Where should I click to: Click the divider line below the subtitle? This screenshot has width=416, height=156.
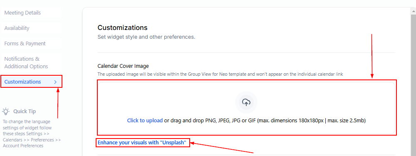pyautogui.click(x=246, y=52)
